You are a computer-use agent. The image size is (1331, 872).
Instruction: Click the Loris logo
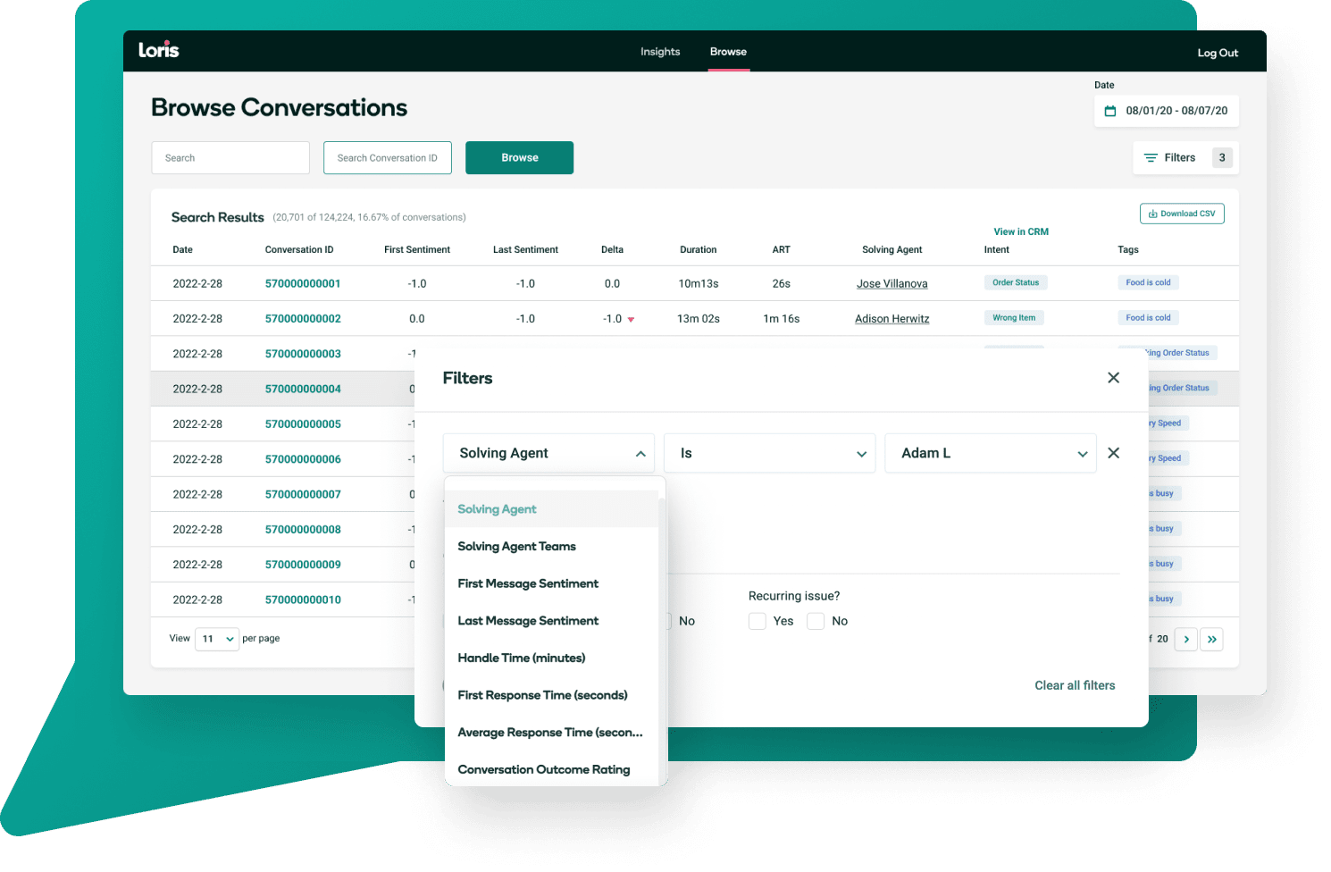[x=159, y=51]
